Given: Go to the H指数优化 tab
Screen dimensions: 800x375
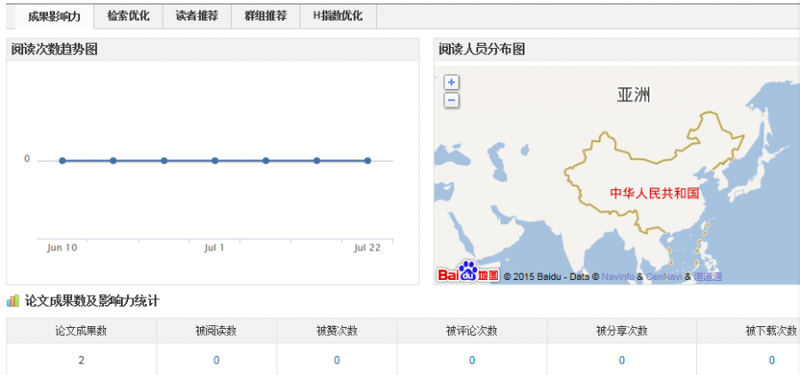Looking at the screenshot, I should 338,16.
